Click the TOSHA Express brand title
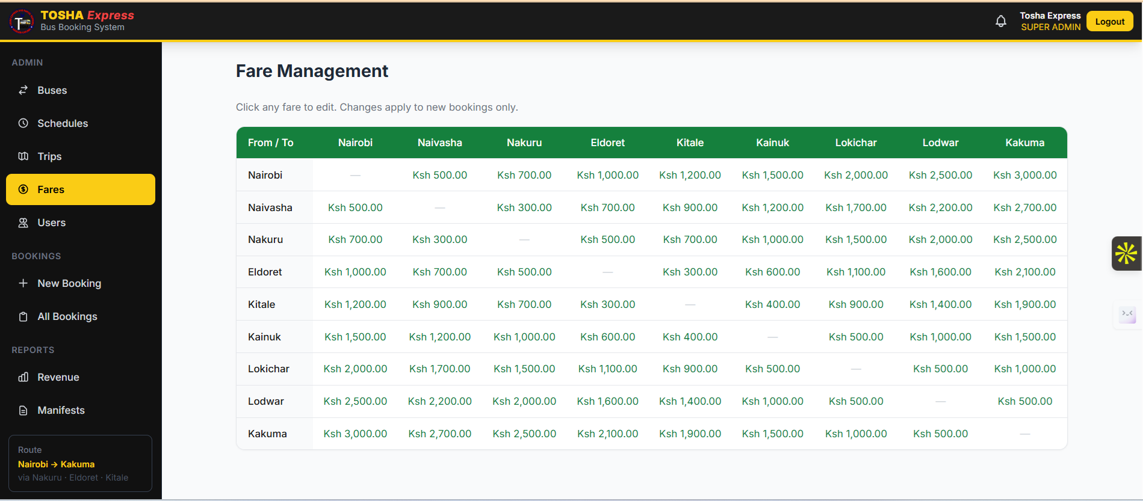 point(87,15)
